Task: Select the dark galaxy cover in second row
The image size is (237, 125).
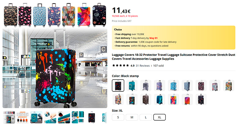Action: pyautogui.click(x=201, y=99)
